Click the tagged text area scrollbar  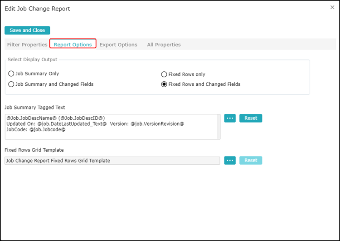[219, 127]
